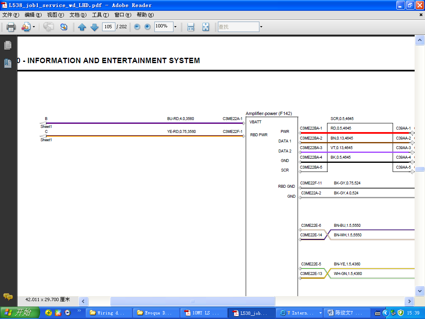Expand the find box dropdown arrow

point(261,27)
